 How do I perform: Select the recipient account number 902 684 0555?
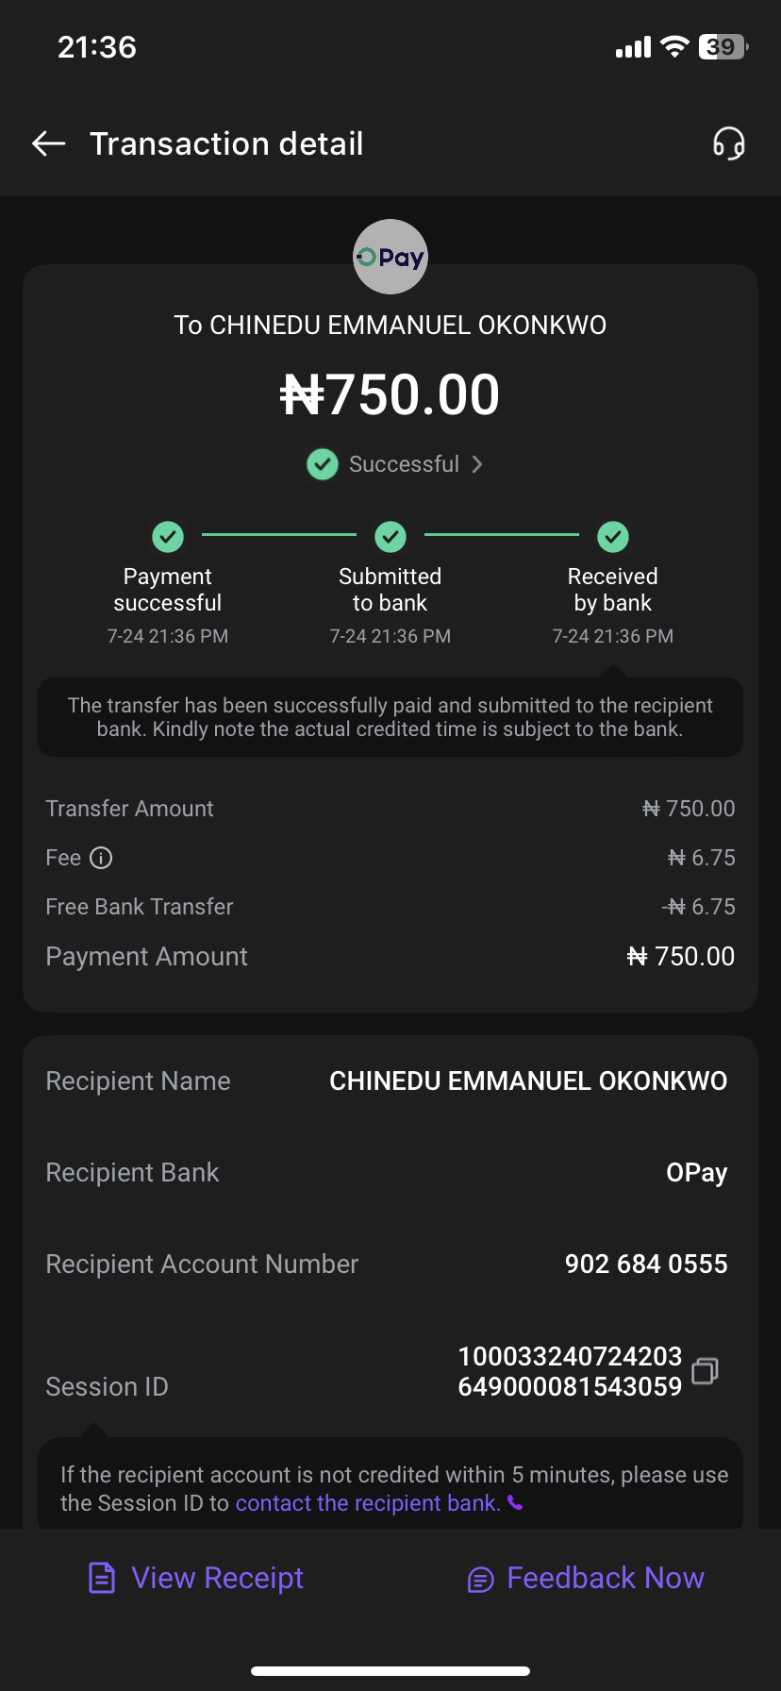coord(646,1264)
